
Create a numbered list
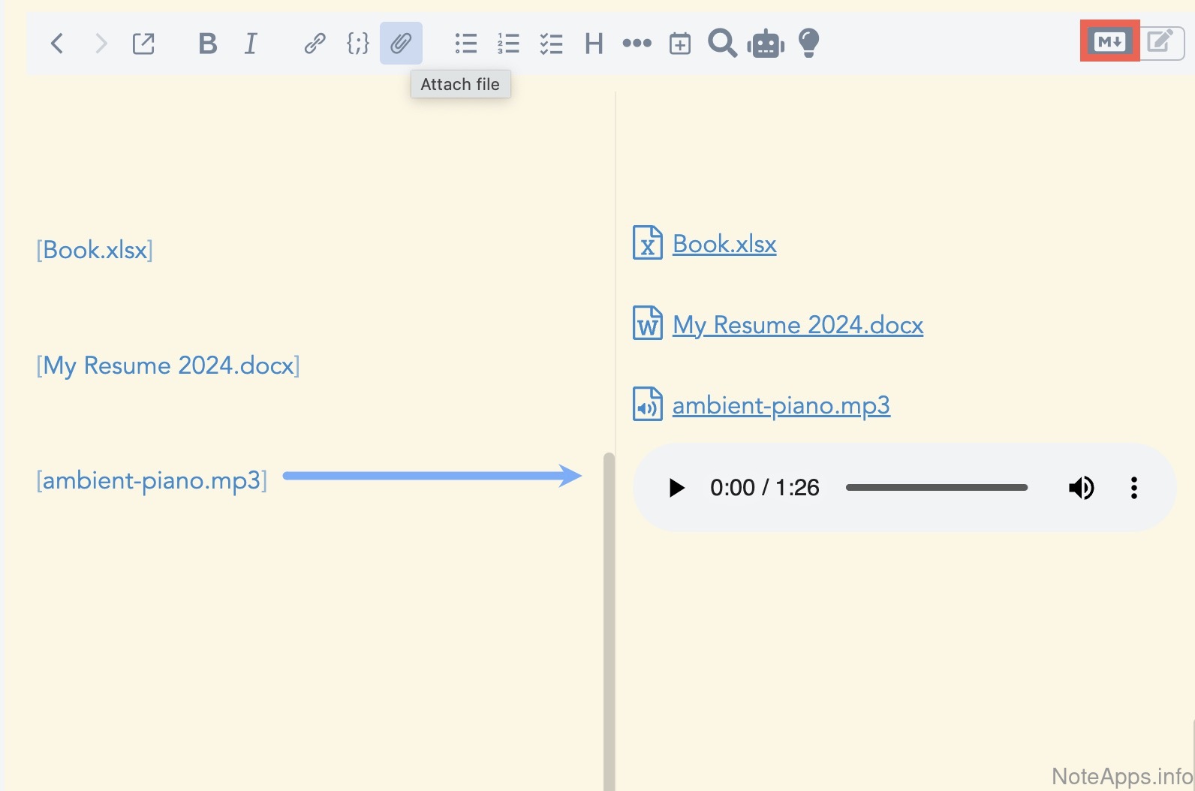click(x=508, y=44)
